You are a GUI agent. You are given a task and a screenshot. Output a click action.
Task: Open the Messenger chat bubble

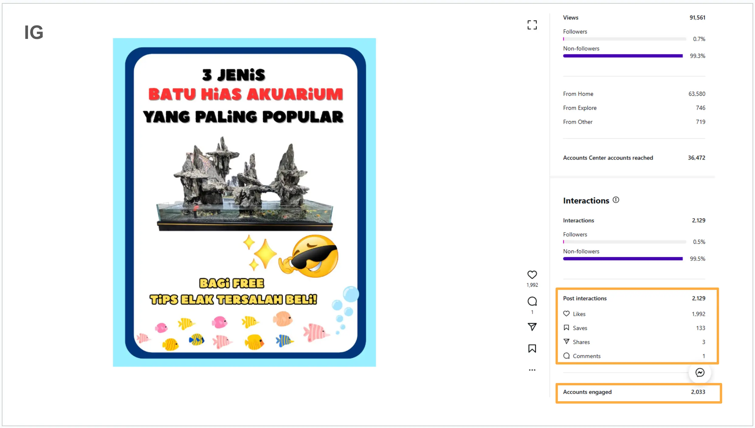pos(700,372)
